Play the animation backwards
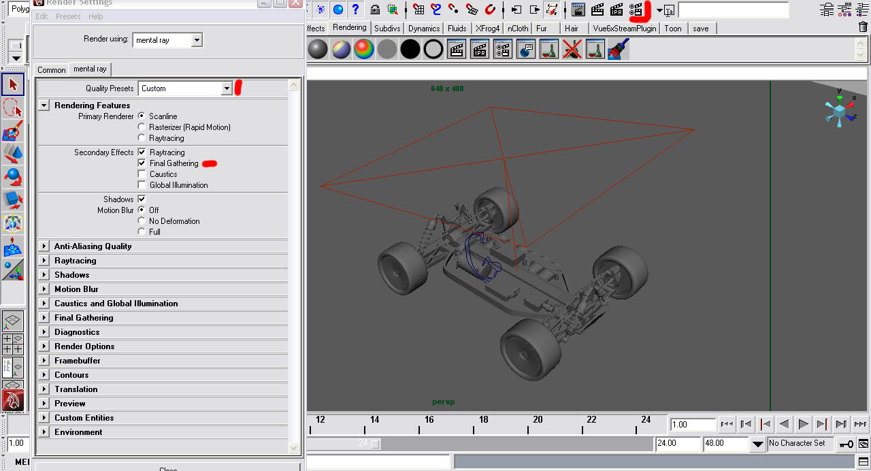871x471 pixels. pyautogui.click(x=784, y=425)
